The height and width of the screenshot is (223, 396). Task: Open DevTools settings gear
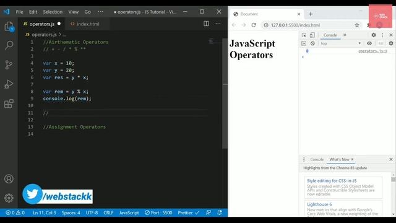374,35
